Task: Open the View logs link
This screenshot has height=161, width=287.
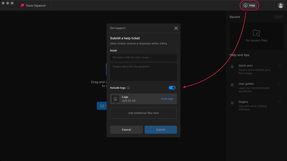Action: [x=167, y=99]
